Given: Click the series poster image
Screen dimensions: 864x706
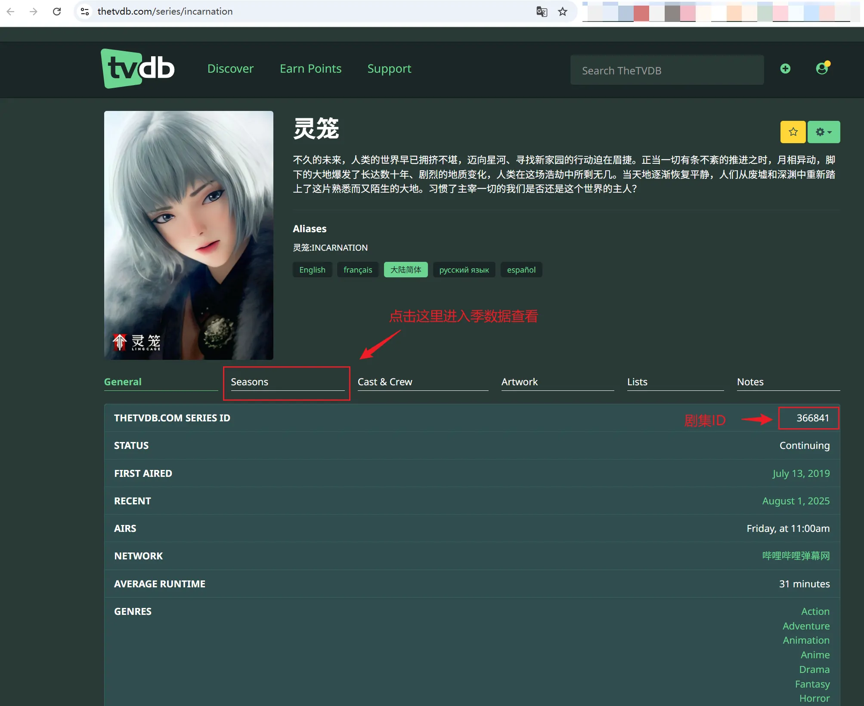Looking at the screenshot, I should [189, 235].
